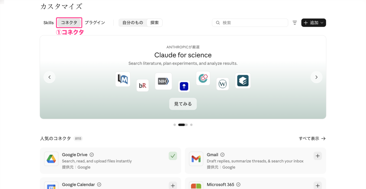The image size is (366, 189).
Task: Click the magnifier icon in search box
Action: coord(218,23)
